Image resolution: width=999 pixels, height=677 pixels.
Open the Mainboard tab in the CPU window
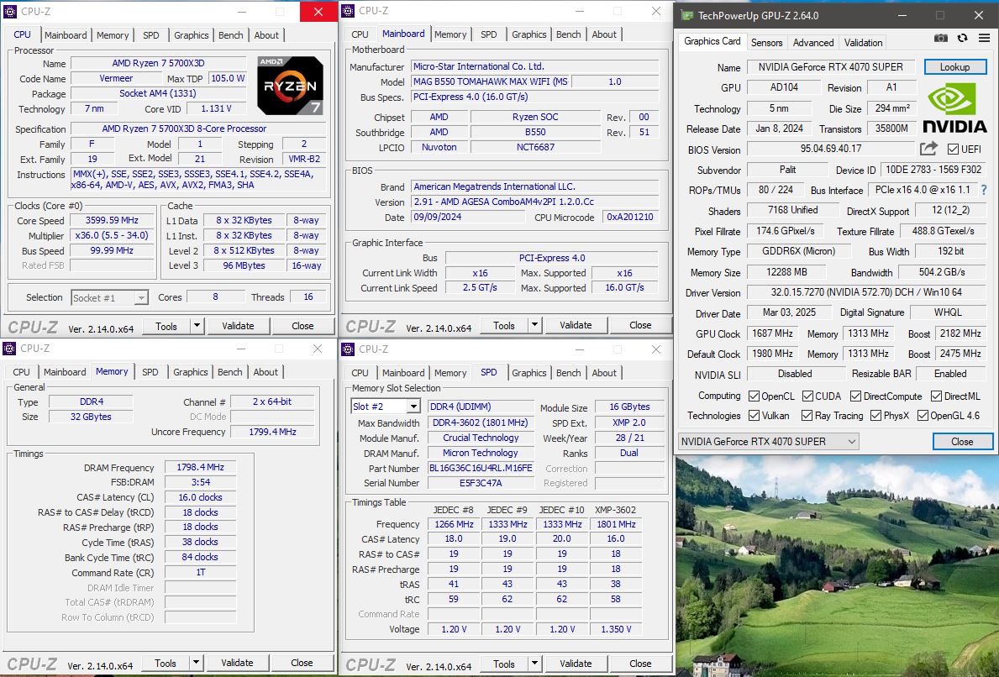66,35
